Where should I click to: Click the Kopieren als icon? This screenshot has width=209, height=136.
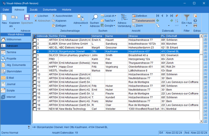click(14, 17)
